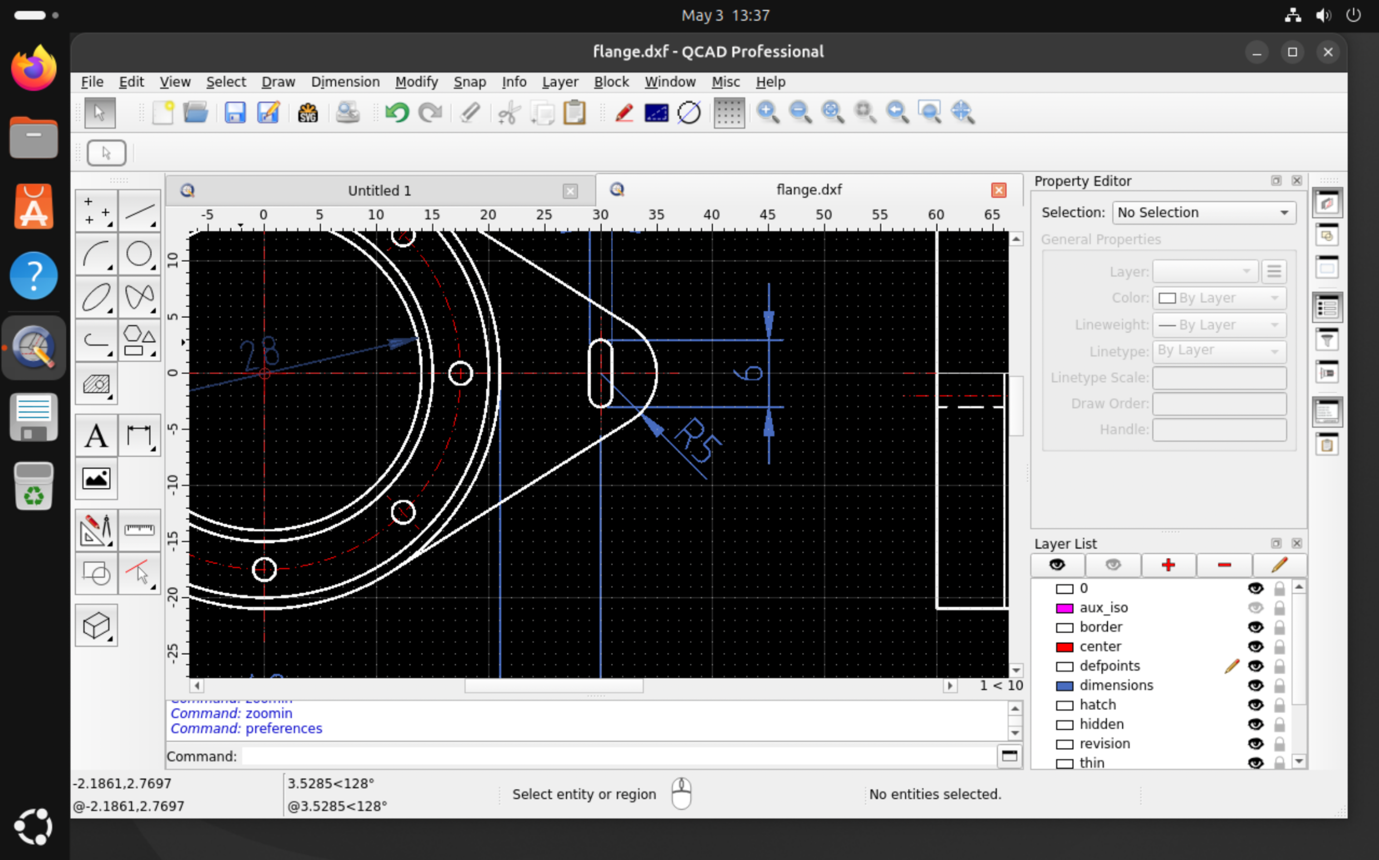1379x860 pixels.
Task: Select the Spline drawing tool
Action: click(x=139, y=298)
